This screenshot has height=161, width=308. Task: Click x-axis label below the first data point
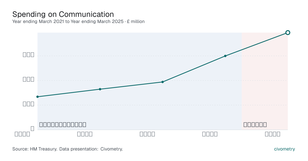click(22, 134)
